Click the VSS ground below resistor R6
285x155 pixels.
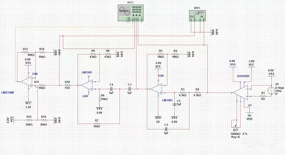point(99,110)
